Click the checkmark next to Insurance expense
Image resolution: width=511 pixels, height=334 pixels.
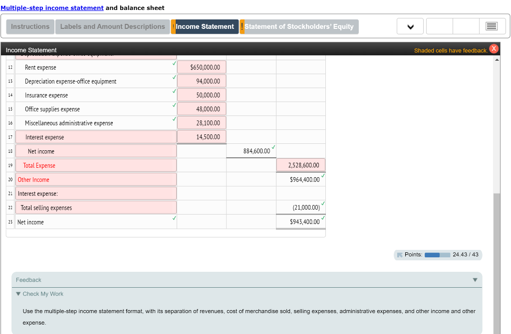pos(174,92)
